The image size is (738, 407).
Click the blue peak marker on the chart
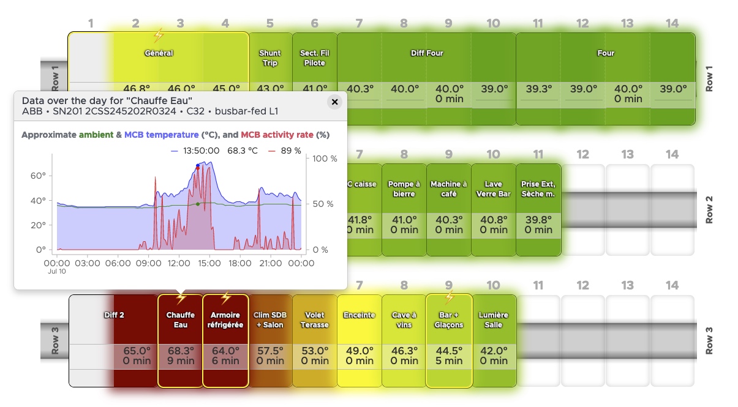(x=198, y=165)
